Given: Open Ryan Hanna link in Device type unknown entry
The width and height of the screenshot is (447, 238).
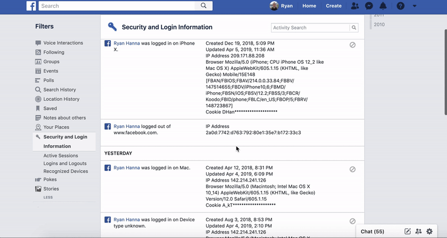Looking at the screenshot, I should coord(127,220).
